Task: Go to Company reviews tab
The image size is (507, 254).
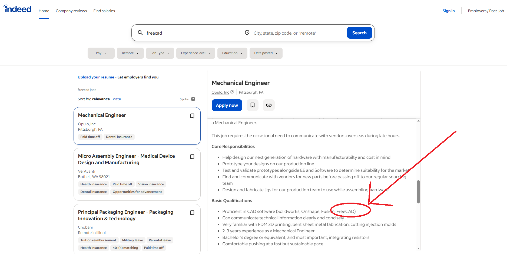Action: click(x=71, y=11)
